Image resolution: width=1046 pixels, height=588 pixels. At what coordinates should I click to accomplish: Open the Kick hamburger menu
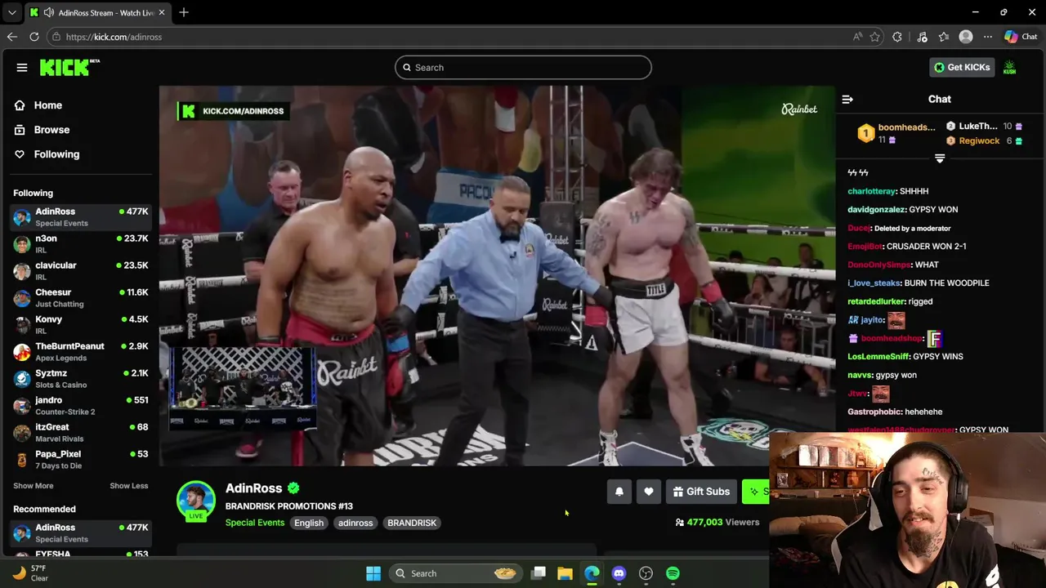point(22,68)
